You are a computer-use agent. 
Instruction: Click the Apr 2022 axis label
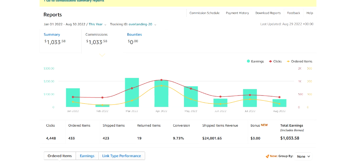point(161,111)
